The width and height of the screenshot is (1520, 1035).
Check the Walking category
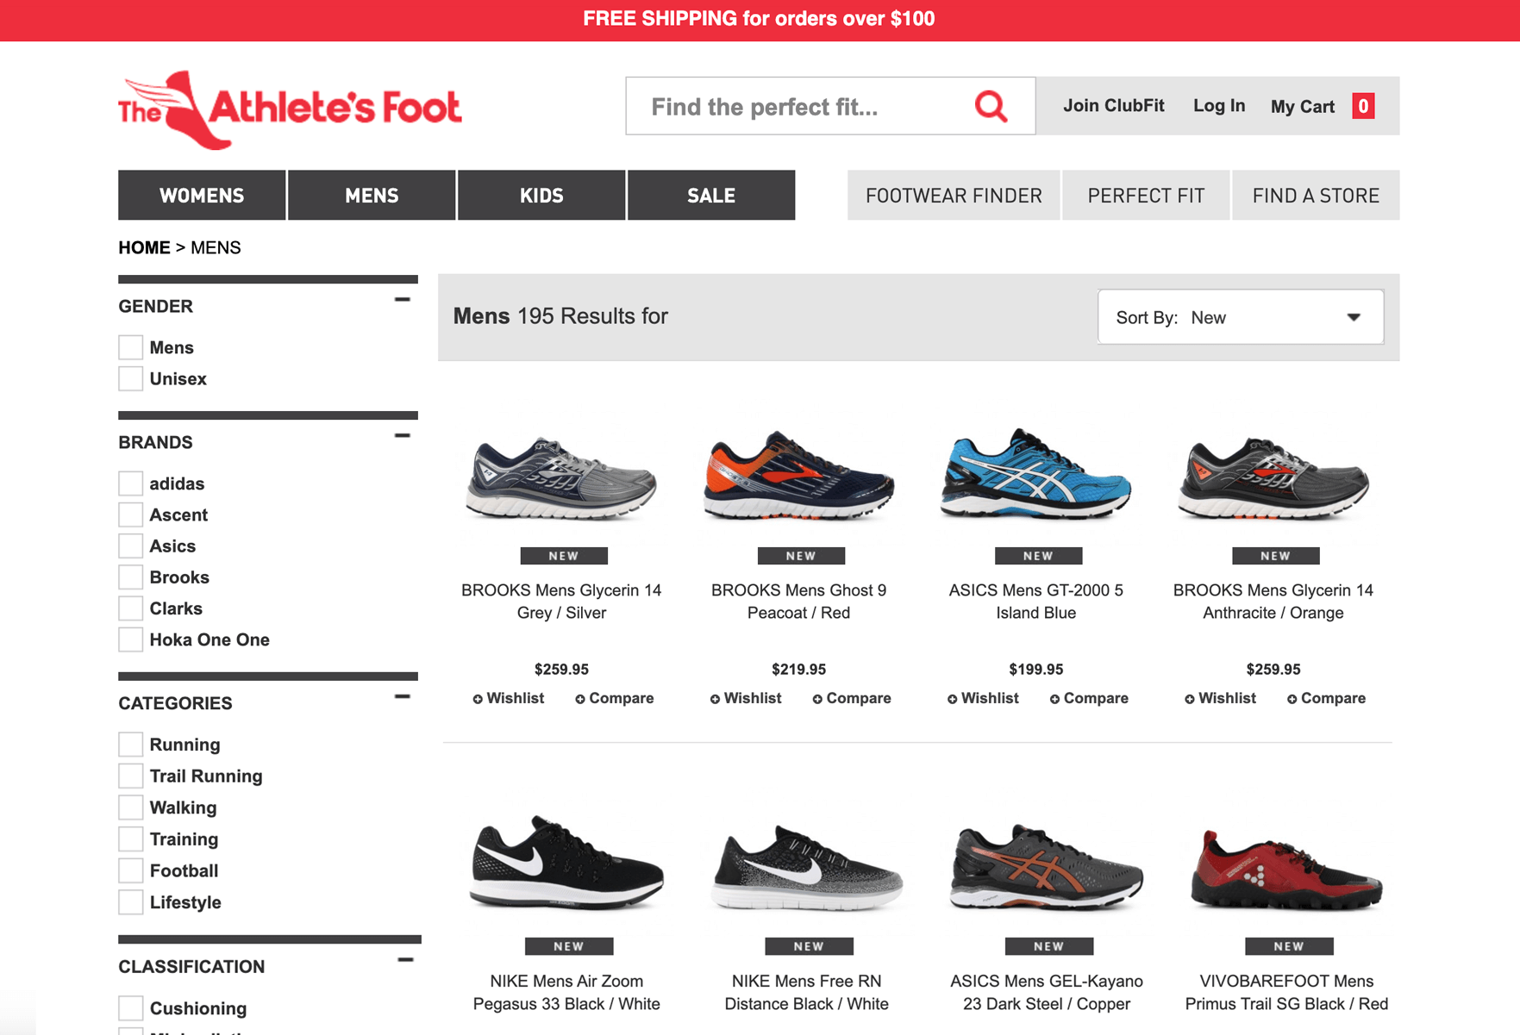point(131,807)
